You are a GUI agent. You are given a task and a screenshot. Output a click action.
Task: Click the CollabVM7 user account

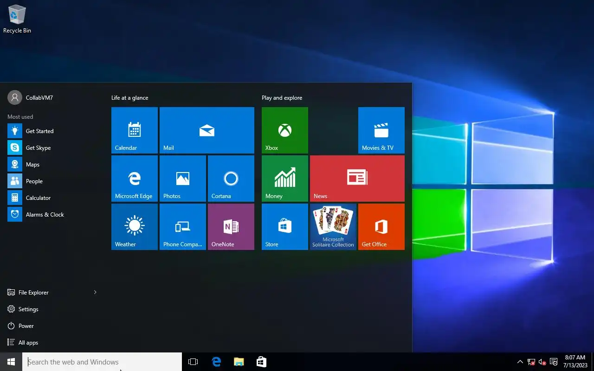31,98
